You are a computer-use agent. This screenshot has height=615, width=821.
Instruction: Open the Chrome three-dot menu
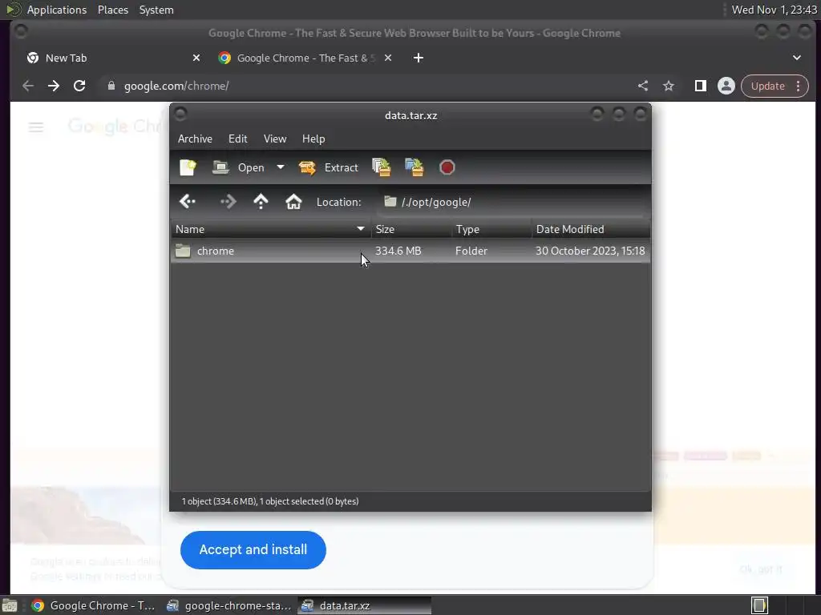[798, 86]
